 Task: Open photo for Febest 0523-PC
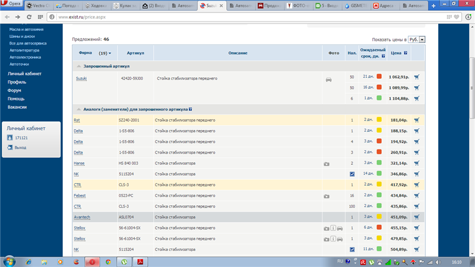(x=327, y=196)
